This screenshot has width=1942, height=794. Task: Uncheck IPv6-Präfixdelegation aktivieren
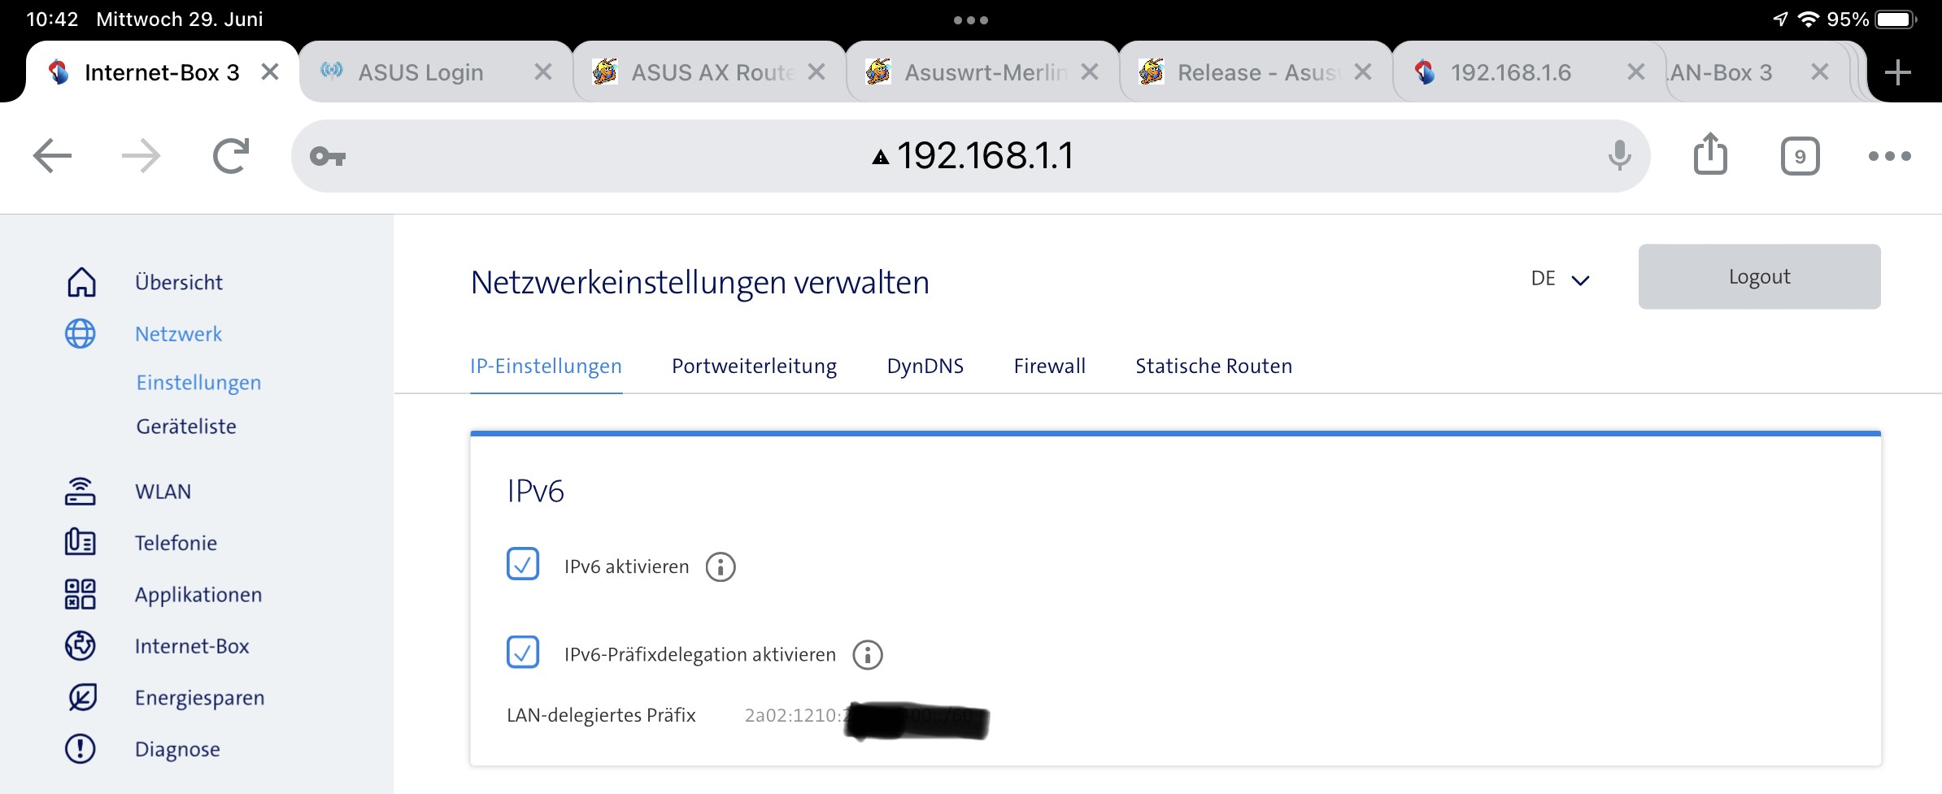(523, 652)
